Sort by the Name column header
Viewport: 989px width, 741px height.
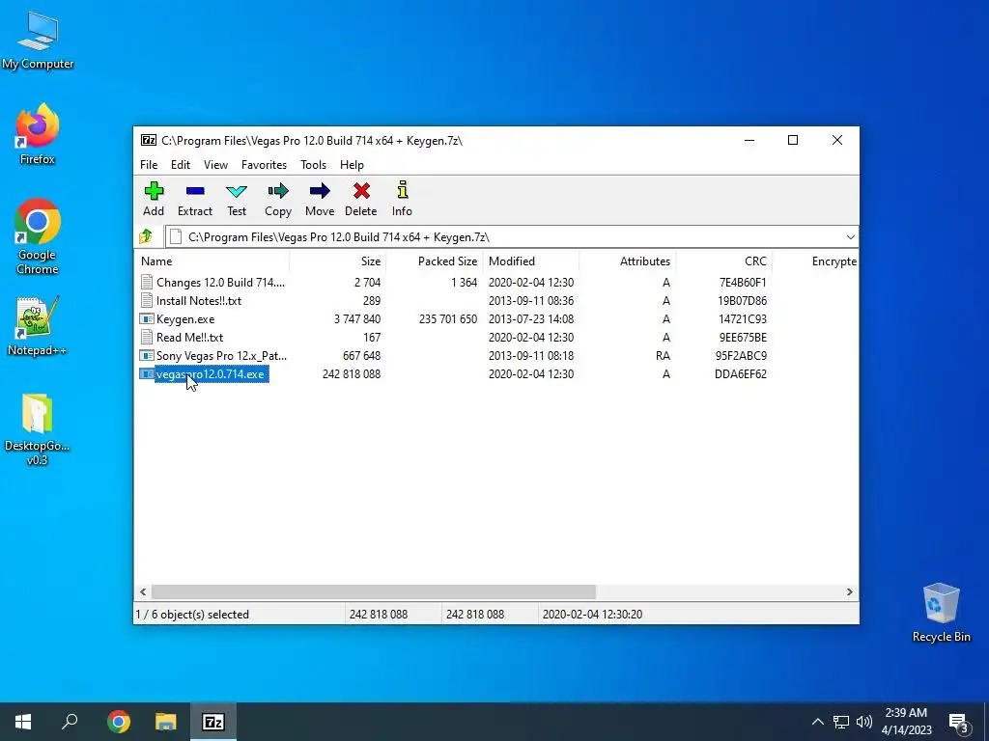[x=212, y=261]
